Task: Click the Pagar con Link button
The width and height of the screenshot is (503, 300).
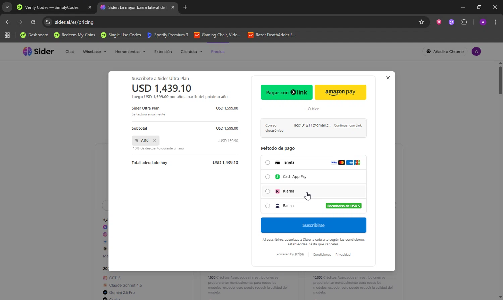Action: 286,92
